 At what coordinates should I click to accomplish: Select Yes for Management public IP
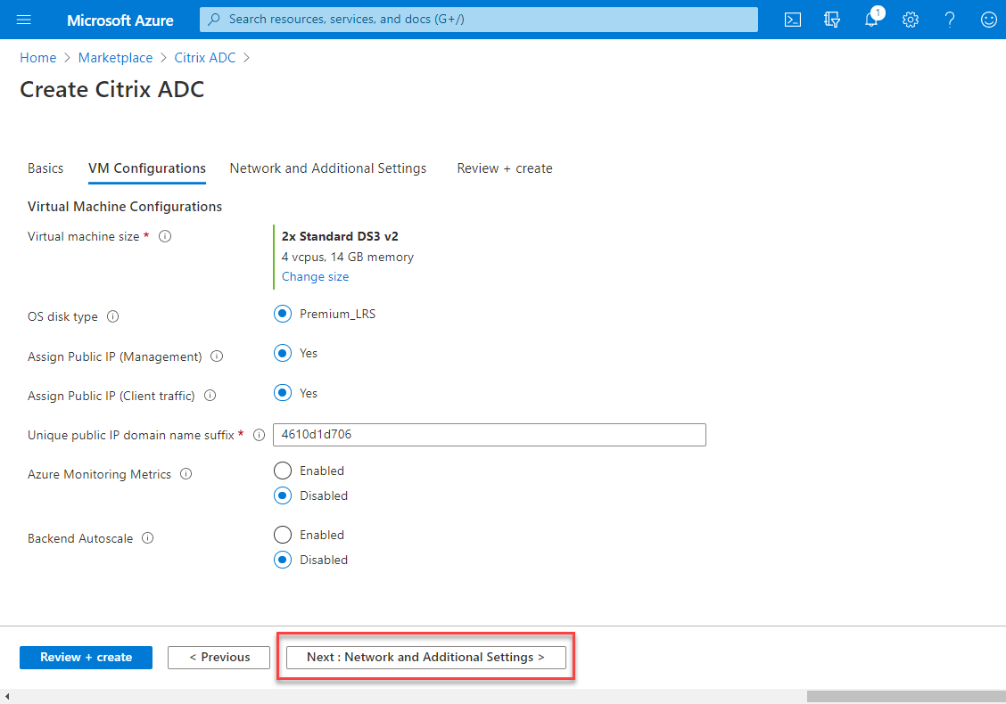[x=283, y=353]
